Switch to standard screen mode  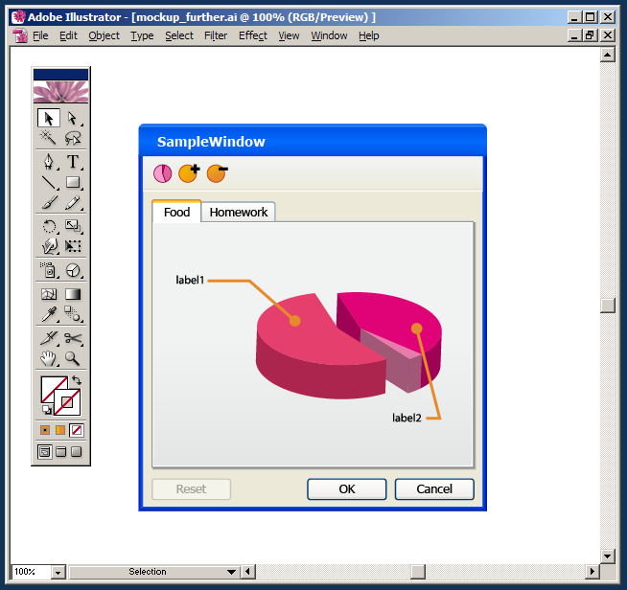(x=44, y=452)
